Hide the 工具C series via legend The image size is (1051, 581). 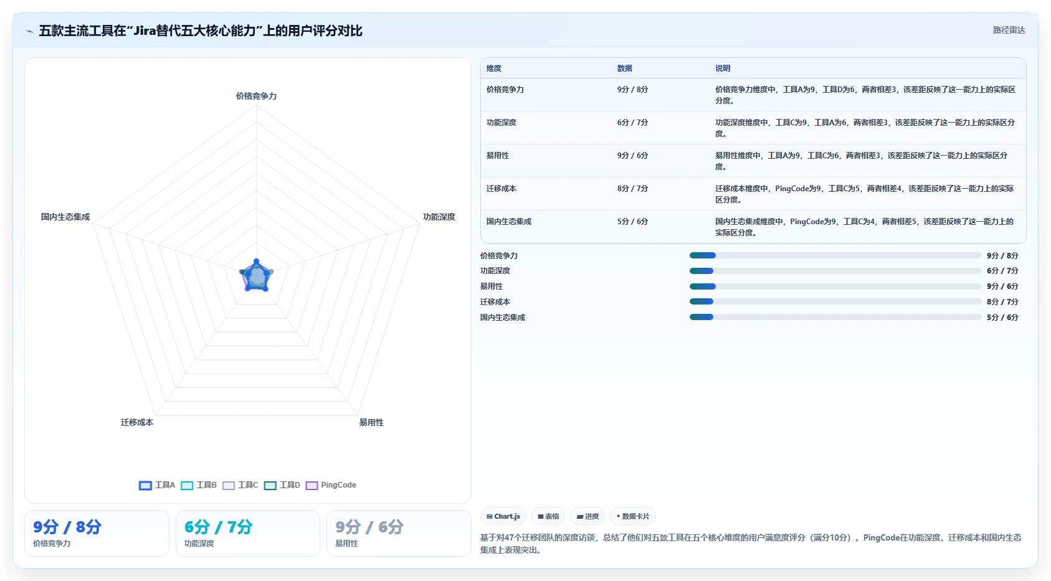[x=240, y=485]
